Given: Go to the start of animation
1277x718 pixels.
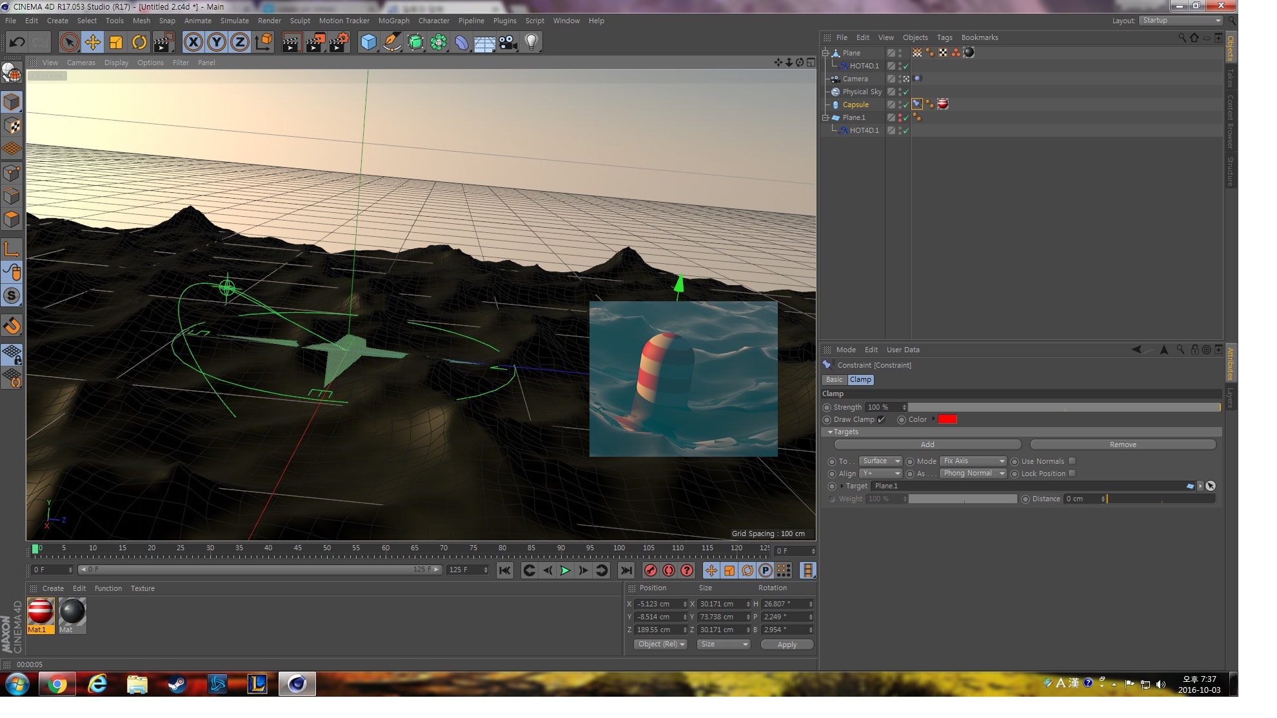Looking at the screenshot, I should tap(504, 570).
